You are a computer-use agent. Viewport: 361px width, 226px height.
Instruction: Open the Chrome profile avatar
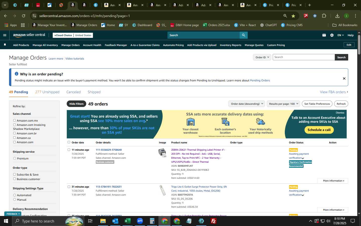coord(346,16)
